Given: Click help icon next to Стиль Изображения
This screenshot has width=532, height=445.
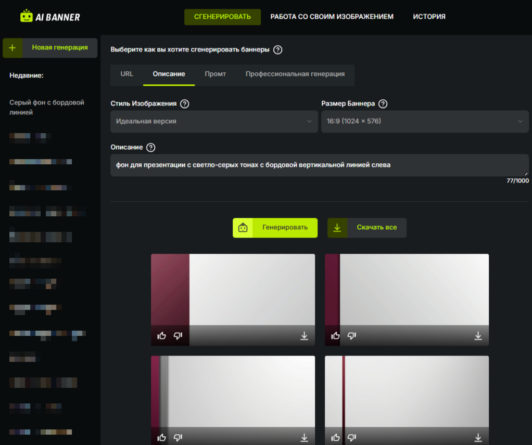Looking at the screenshot, I should [184, 103].
